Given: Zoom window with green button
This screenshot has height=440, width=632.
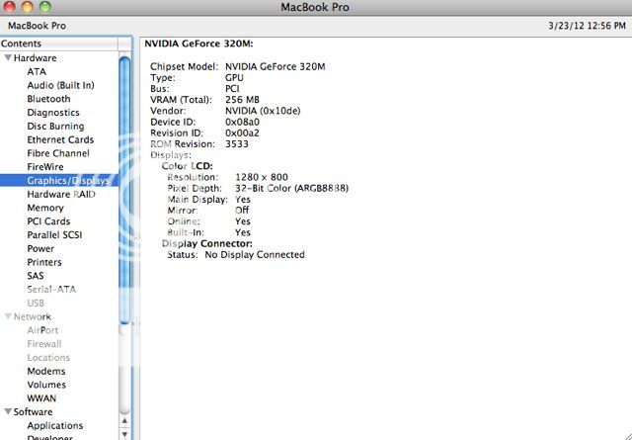Looking at the screenshot, I should coord(45,6).
